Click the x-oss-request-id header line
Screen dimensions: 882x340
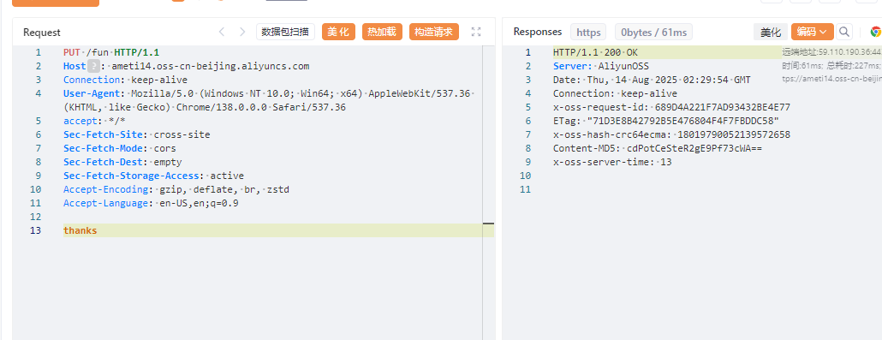pyautogui.click(x=671, y=107)
